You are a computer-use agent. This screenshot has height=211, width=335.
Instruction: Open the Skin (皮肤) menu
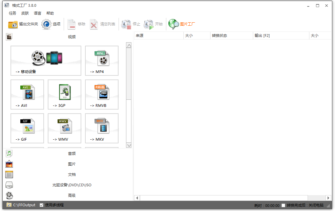[x=25, y=13]
